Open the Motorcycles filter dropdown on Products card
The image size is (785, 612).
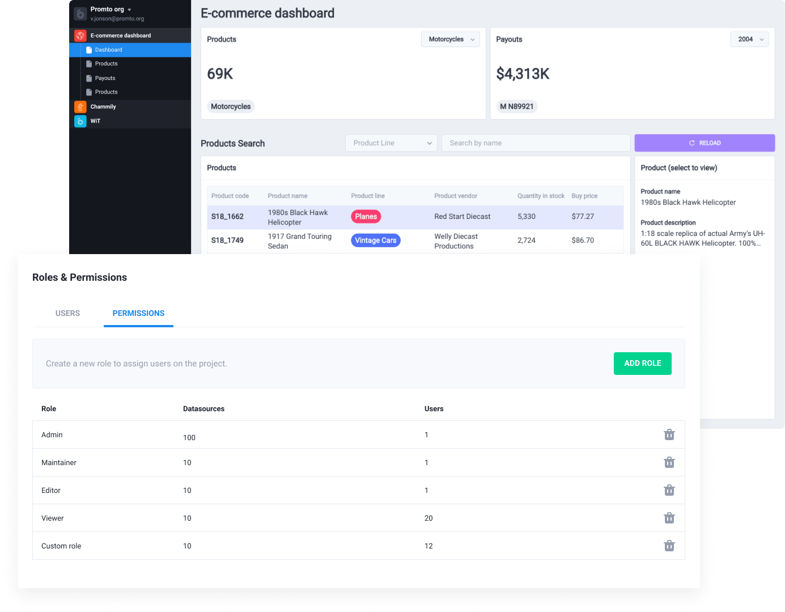[x=450, y=39]
